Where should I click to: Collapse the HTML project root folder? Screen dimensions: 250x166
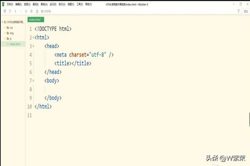[2, 22]
